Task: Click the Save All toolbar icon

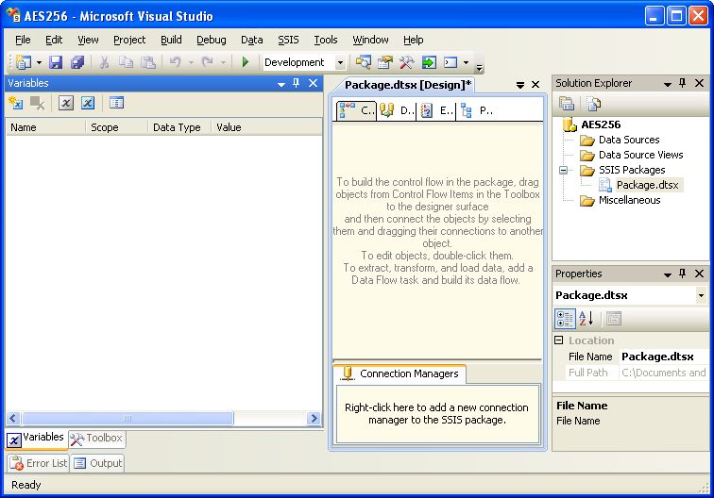Action: 77,62
